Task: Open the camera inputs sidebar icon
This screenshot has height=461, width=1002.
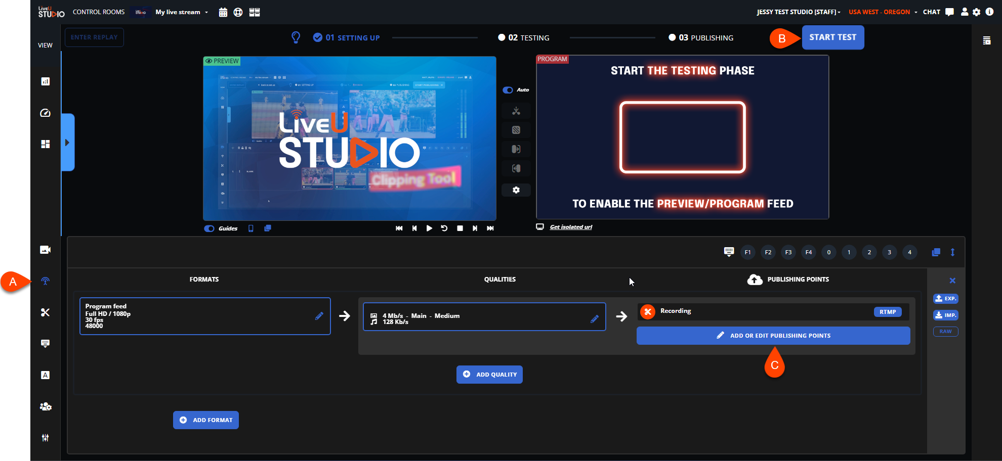Action: coord(46,250)
